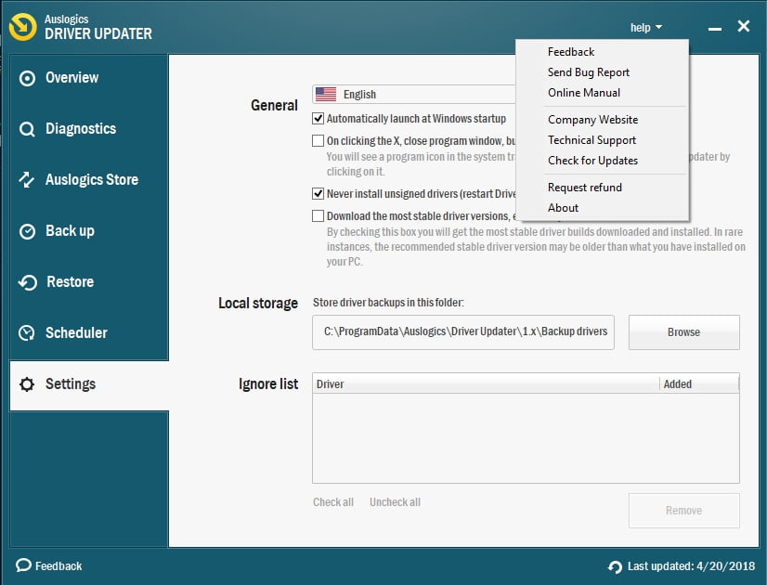Click the US flag language icon

pyautogui.click(x=326, y=94)
